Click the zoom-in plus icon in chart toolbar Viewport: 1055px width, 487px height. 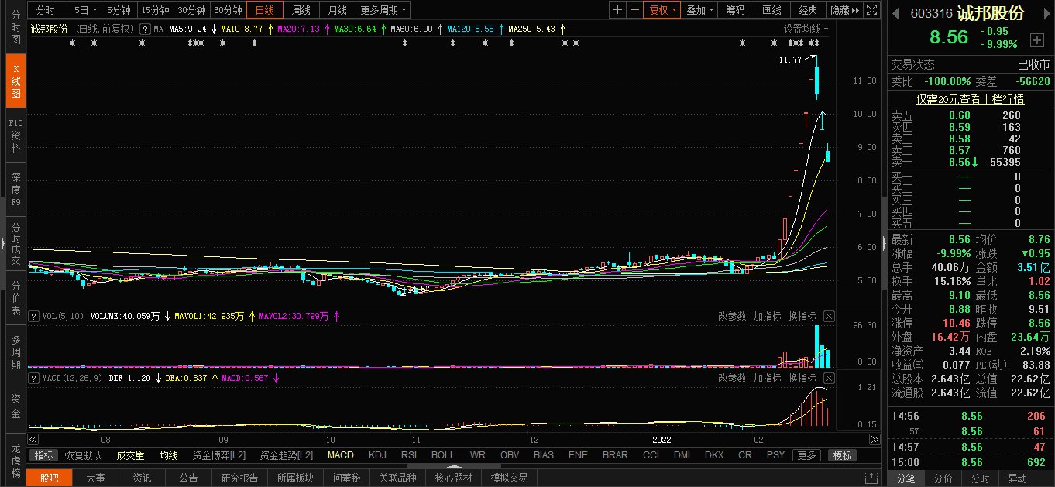point(617,10)
